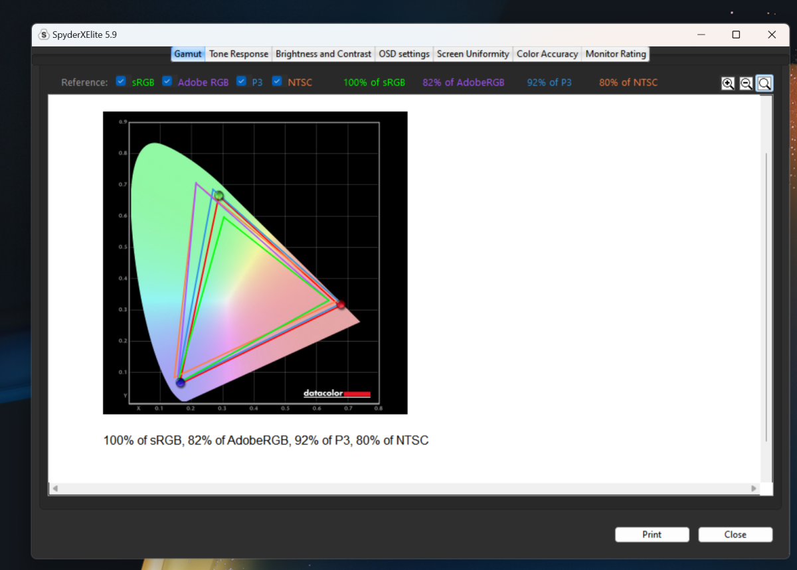Screen dimensions: 797x570
Task: Click the gamut chart image
Action: (255, 263)
